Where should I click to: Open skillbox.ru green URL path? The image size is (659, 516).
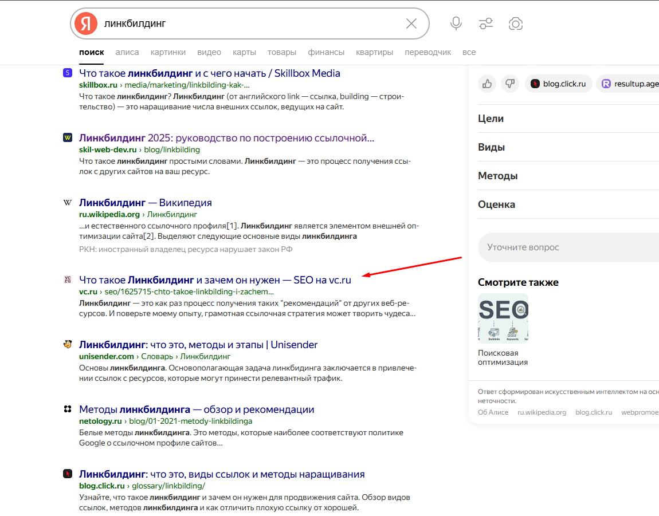coord(164,85)
